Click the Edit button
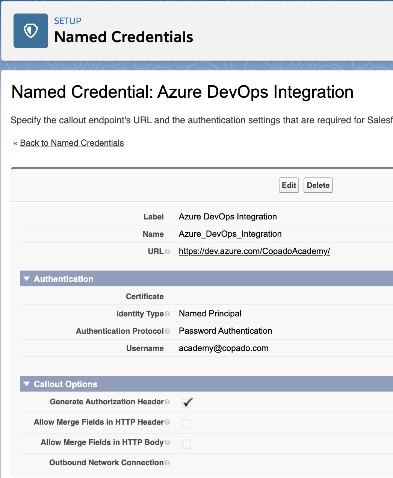The image size is (393, 478). tap(289, 185)
